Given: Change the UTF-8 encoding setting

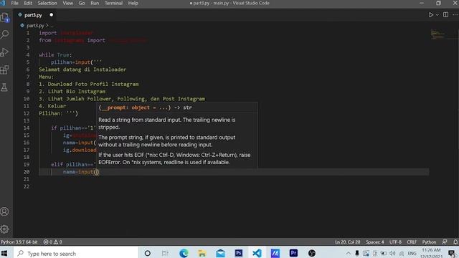Looking at the screenshot, I should [395, 242].
